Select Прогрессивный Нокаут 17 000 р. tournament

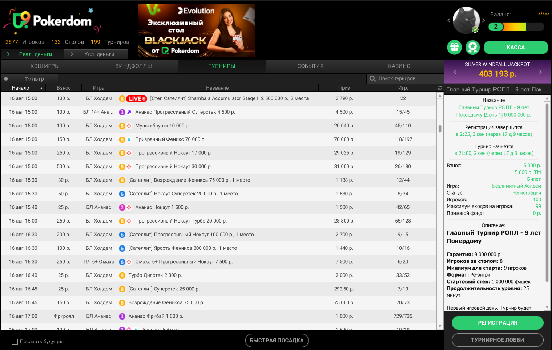coord(219,153)
